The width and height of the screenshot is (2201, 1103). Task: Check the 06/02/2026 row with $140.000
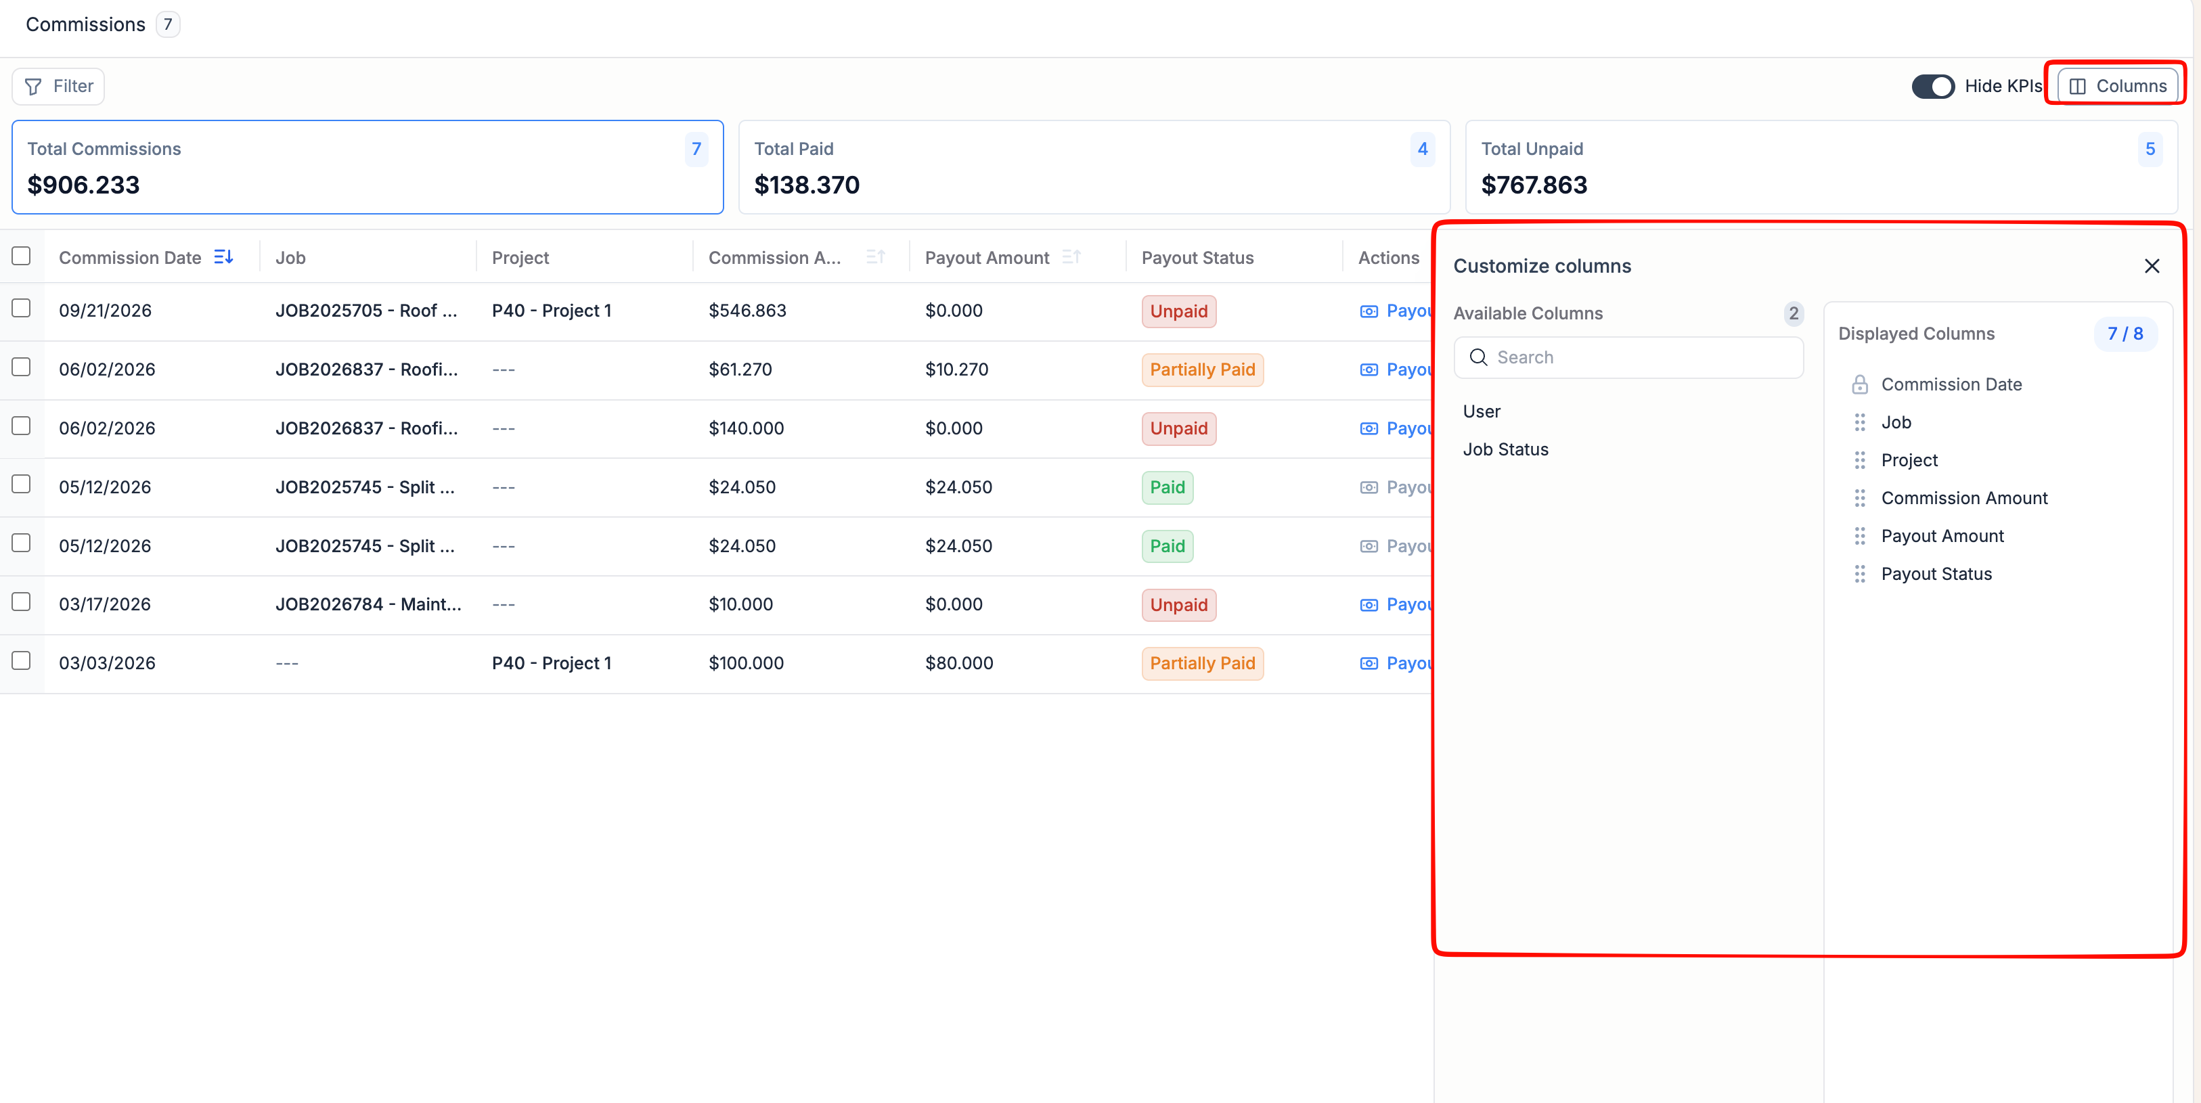pos(22,426)
